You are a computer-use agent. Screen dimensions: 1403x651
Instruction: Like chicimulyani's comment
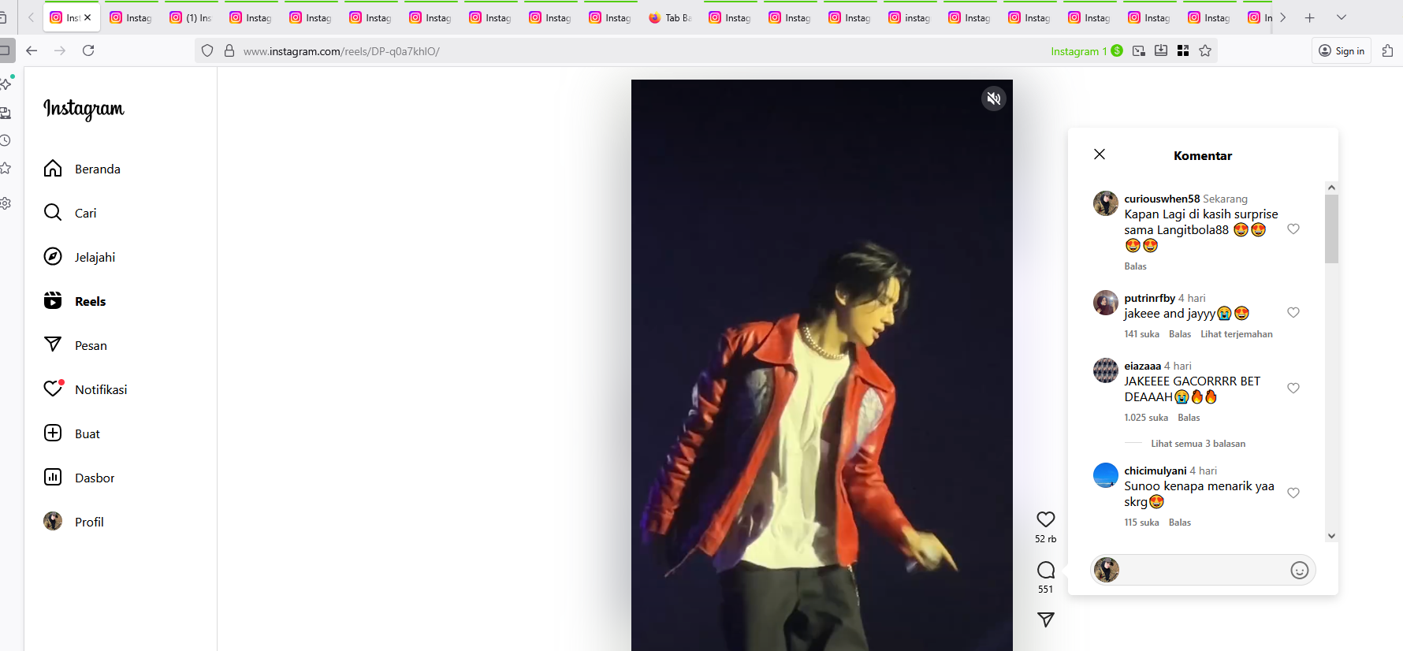pos(1293,493)
